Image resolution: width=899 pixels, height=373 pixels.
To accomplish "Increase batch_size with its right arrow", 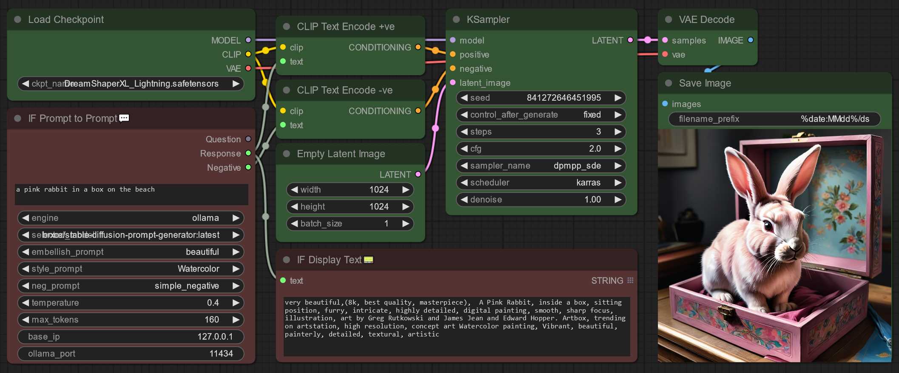I will point(406,223).
